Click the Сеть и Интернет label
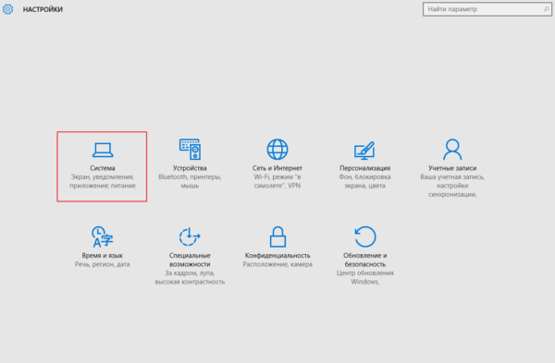 coord(277,168)
